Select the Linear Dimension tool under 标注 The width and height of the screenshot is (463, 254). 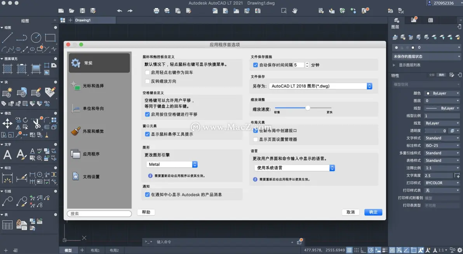(7, 178)
